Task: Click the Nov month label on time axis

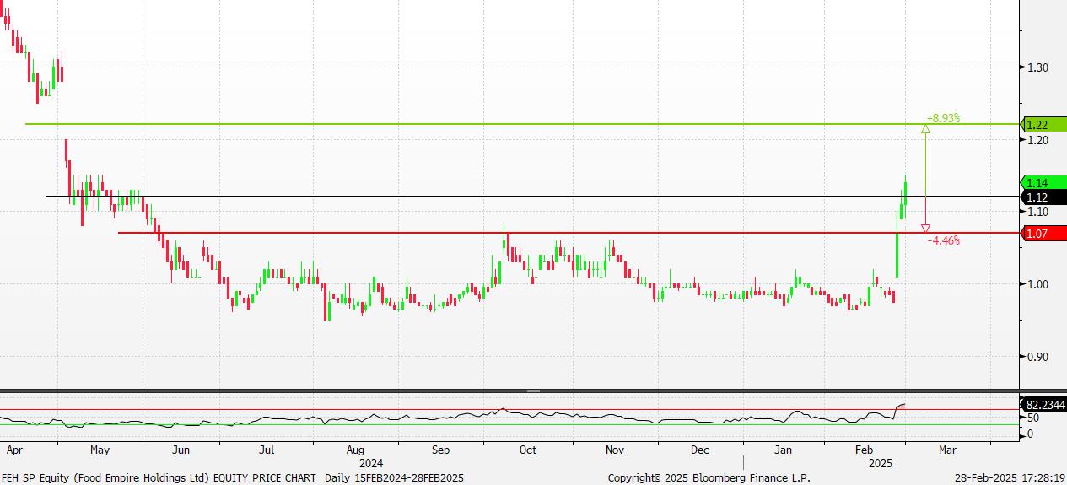Action: 615,450
